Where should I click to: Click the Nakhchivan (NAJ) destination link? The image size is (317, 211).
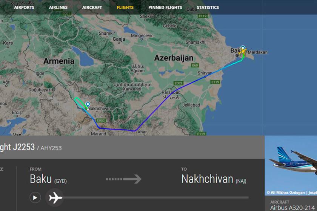(214, 179)
